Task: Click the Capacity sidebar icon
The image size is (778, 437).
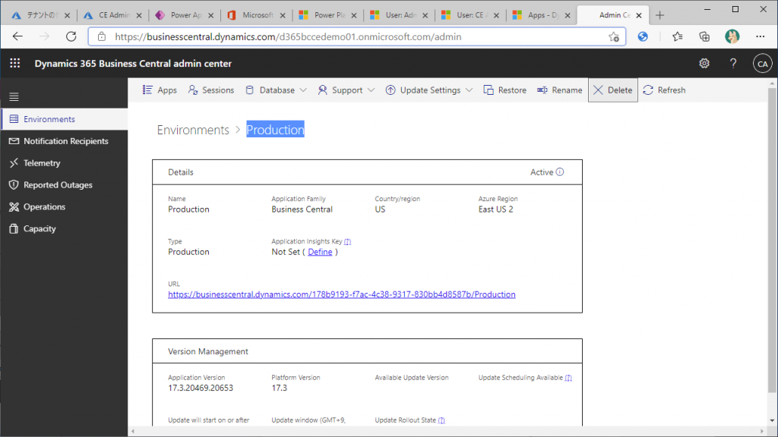Action: (14, 228)
